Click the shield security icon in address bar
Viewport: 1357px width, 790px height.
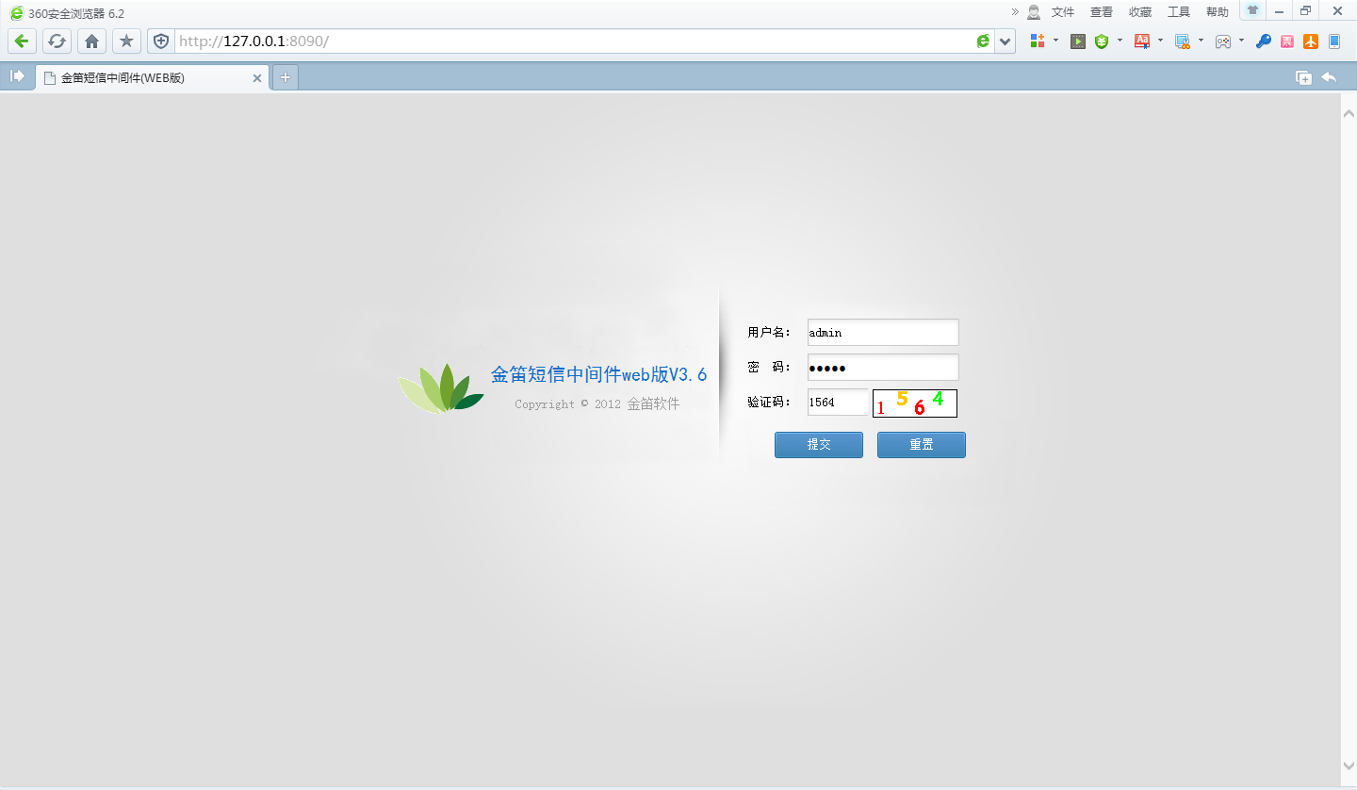coord(161,41)
